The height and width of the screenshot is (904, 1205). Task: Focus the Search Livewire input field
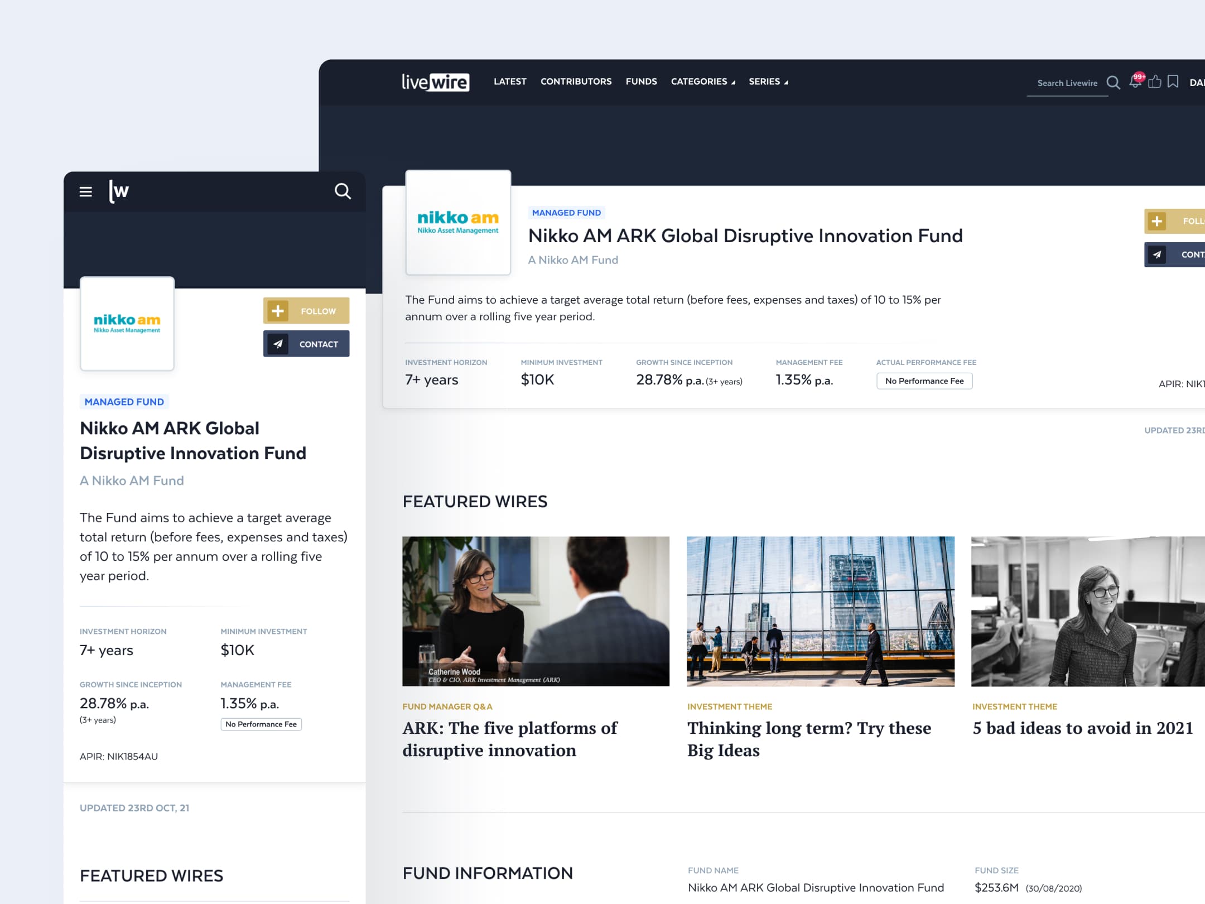(x=1067, y=83)
